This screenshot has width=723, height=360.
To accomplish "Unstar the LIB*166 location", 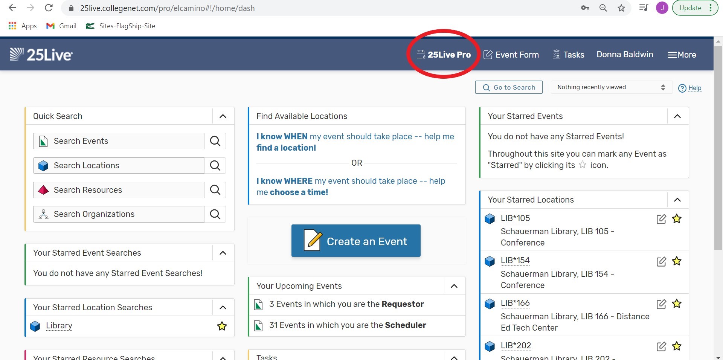I will 677,304.
